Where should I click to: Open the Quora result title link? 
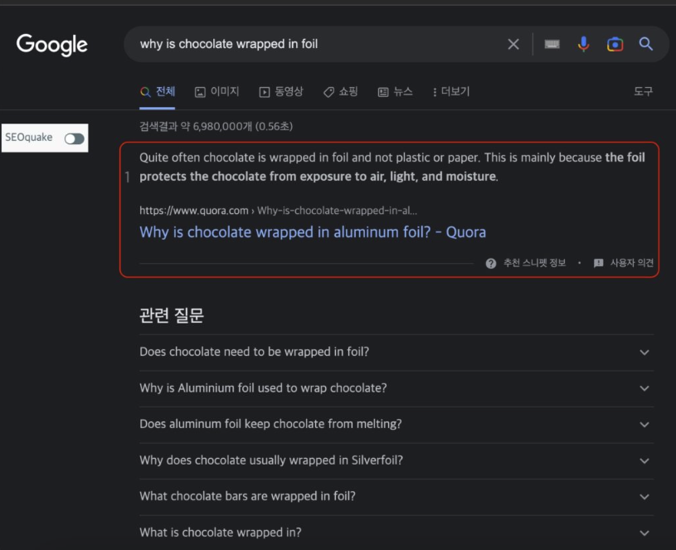(x=312, y=232)
